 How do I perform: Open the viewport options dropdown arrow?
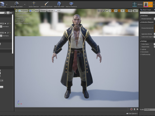click(16, 11)
